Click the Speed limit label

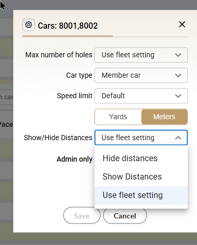75,96
